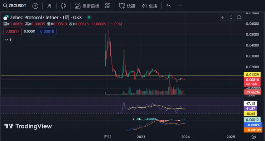The width and height of the screenshot is (265, 141).
Task: Open the ZBCUSDT symbol search
Action: click(x=15, y=6)
